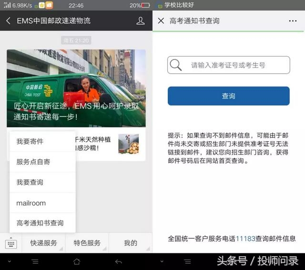Tap the battery indicator in status bar
Viewport: 305px width, 270px height.
click(145, 5)
